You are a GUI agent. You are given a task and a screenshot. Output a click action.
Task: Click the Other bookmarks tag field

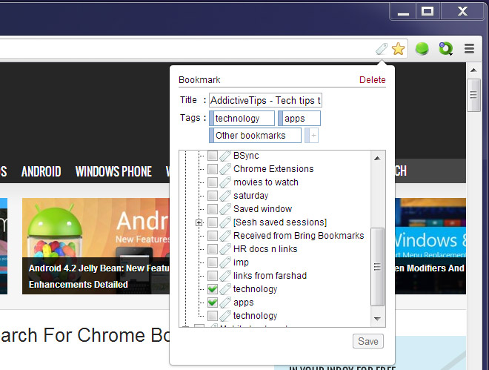click(255, 136)
